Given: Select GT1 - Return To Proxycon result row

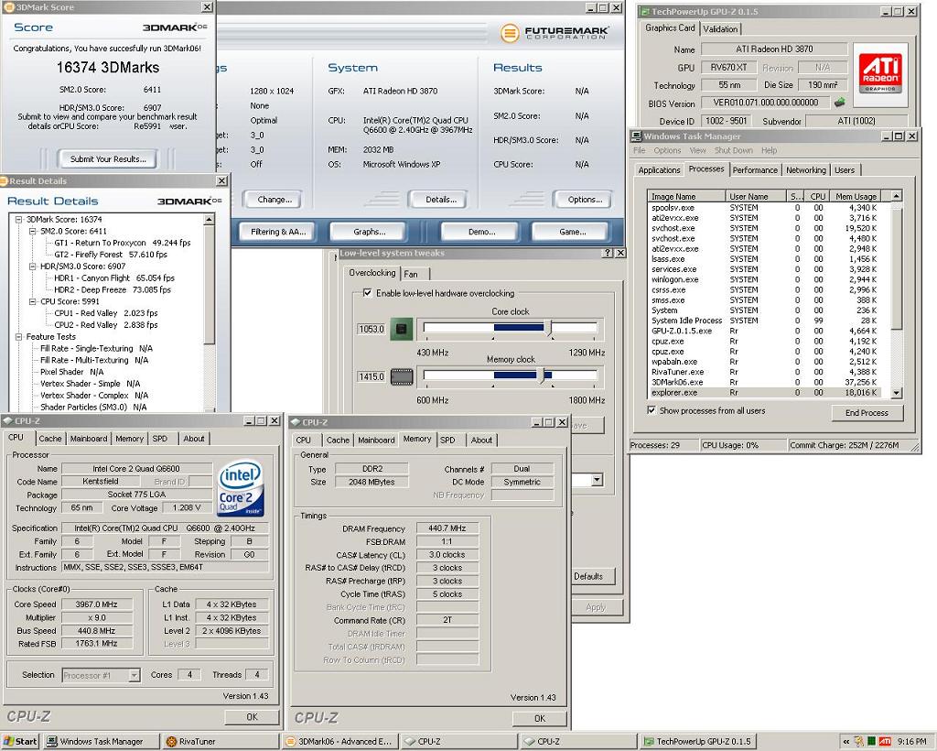Looking at the screenshot, I should click(x=123, y=243).
